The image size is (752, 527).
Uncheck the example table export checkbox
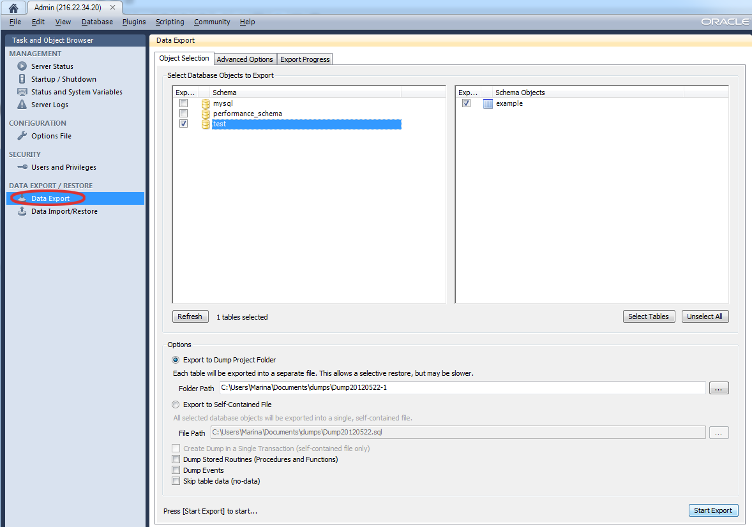click(x=467, y=103)
